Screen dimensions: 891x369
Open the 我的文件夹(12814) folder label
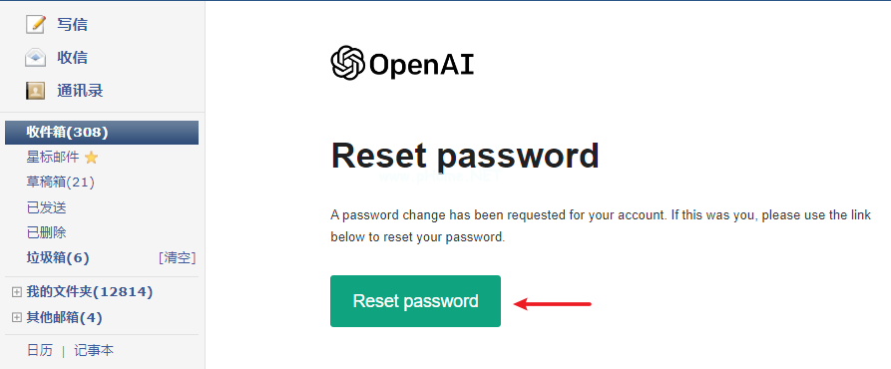(90, 292)
